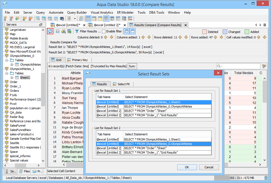The image size is (271, 183).
Task: Click the Delete server icon with red minus
Action: point(11,19)
